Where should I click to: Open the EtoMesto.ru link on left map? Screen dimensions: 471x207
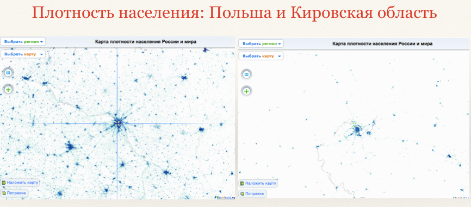coord(226,197)
